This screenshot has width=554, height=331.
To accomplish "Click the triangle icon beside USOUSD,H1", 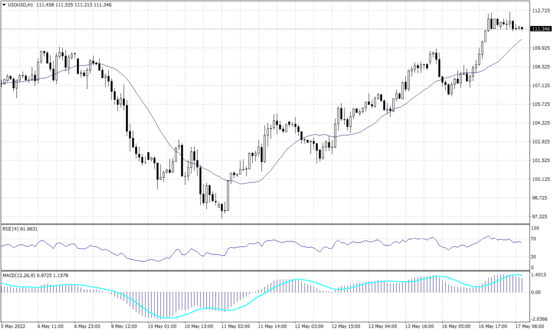I will [x=4, y=5].
